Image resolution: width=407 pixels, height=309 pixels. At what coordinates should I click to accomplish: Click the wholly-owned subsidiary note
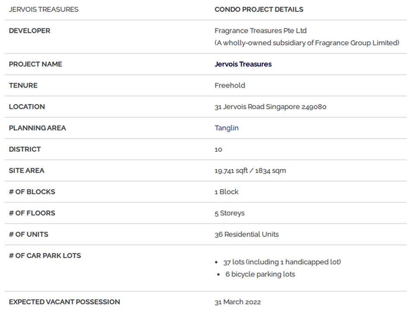coord(307,43)
